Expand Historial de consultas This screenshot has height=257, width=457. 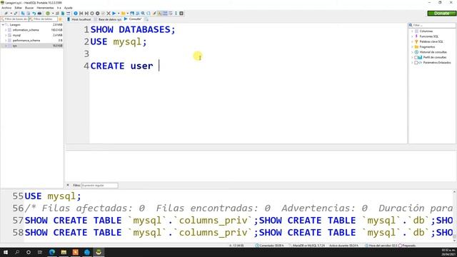click(x=412, y=52)
